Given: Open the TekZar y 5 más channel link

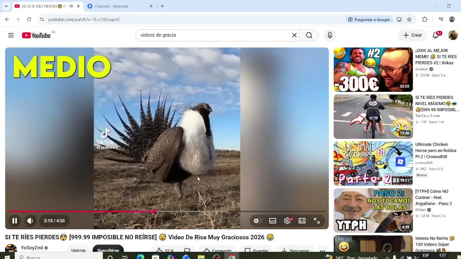Looking at the screenshot, I should (428, 116).
